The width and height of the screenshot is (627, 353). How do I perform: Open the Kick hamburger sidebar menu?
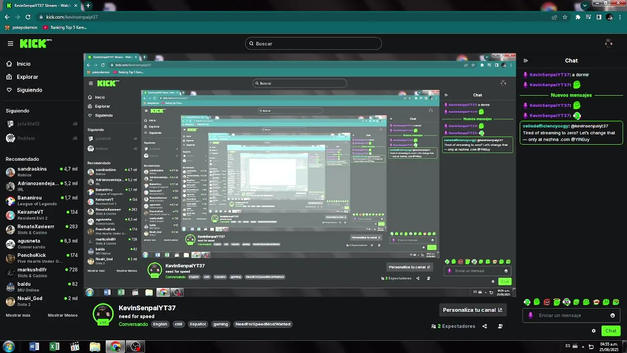pos(10,44)
